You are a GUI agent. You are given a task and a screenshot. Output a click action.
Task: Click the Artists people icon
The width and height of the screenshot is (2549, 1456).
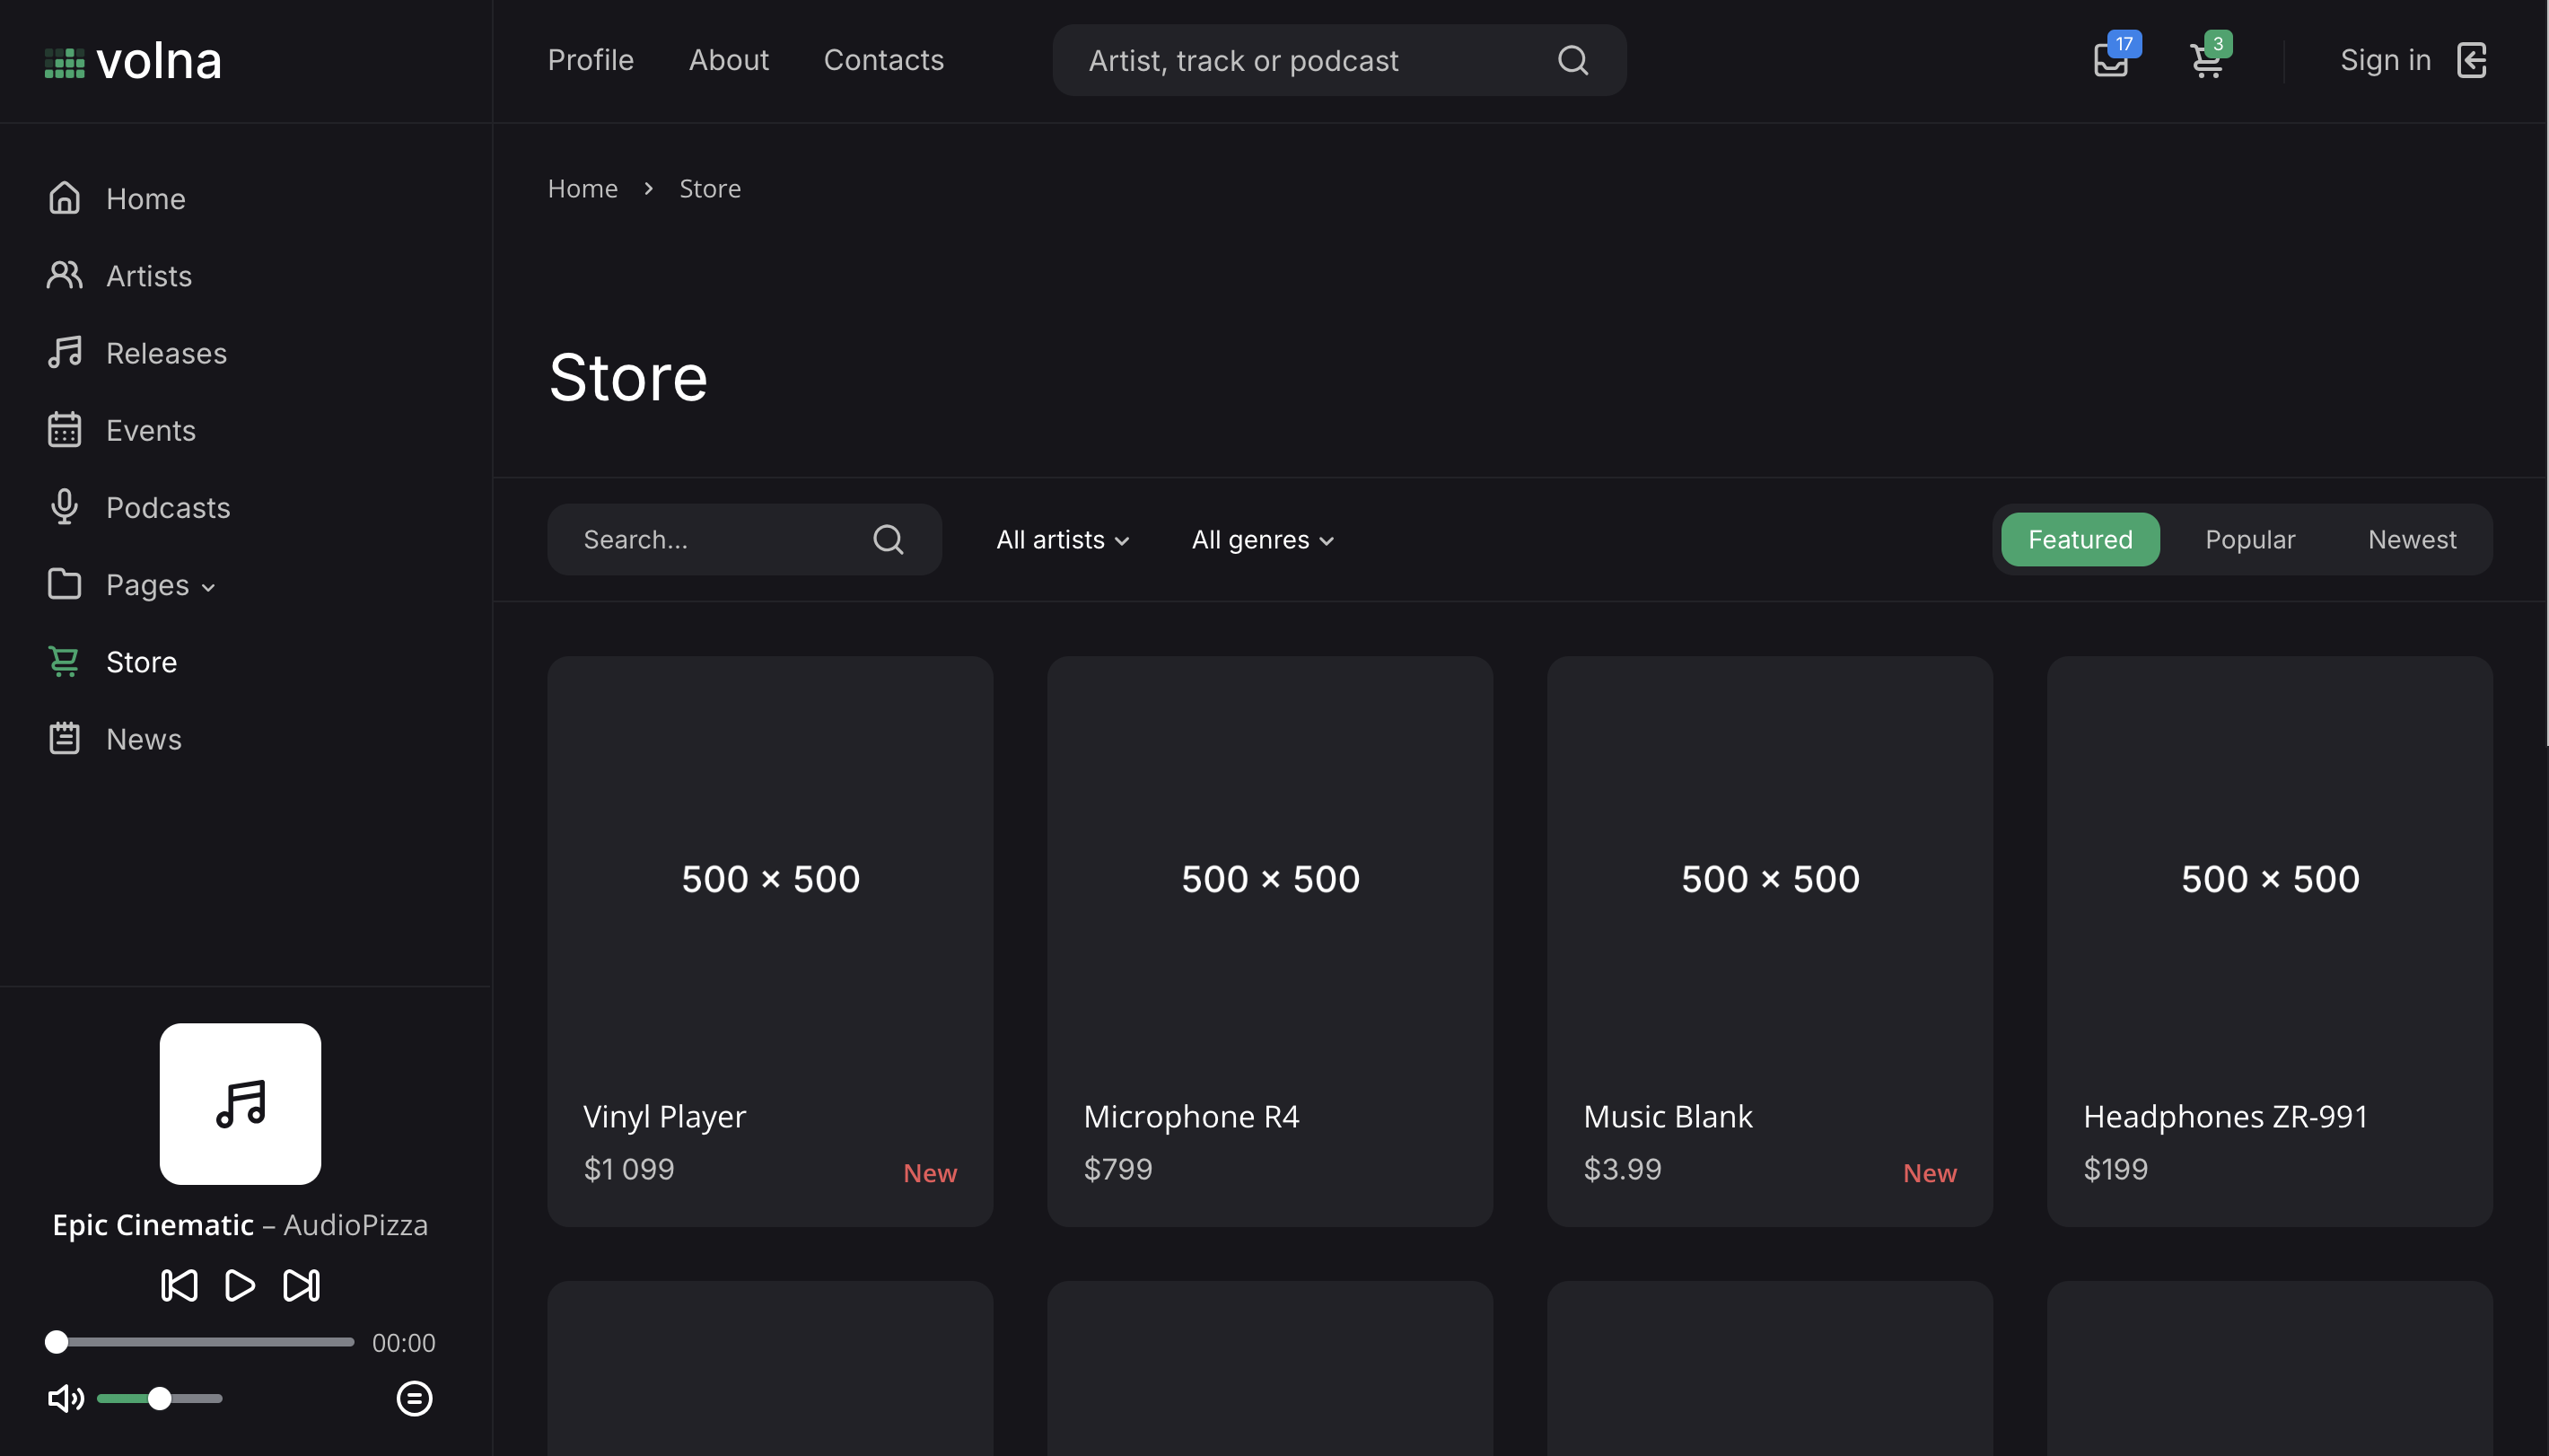[64, 275]
